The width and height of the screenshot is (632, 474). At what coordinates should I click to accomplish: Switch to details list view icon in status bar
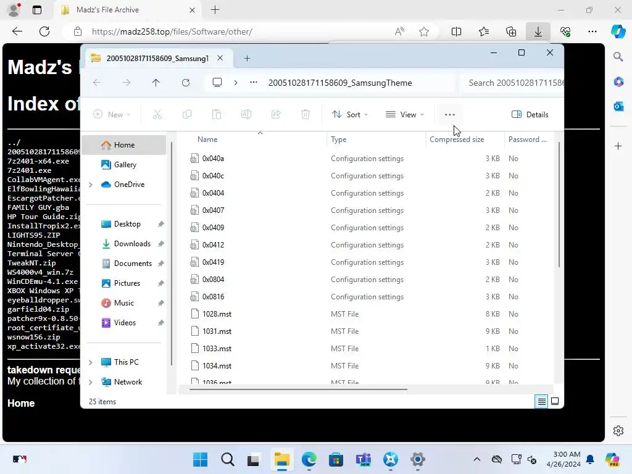click(542, 401)
